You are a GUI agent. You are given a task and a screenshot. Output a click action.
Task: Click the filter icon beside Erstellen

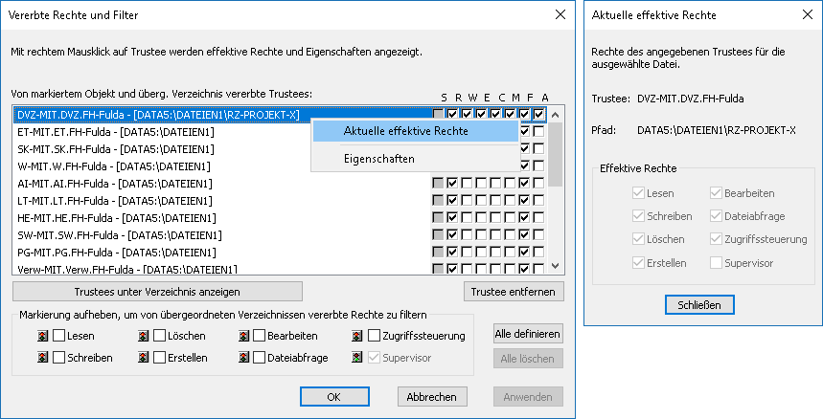143,358
